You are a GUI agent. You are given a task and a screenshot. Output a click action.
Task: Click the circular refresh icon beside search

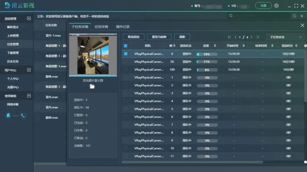pyautogui.click(x=294, y=16)
